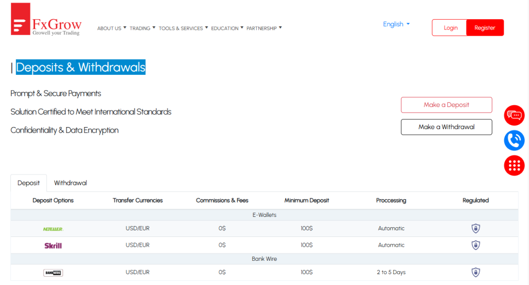This screenshot has height=285, width=529.
Task: Click the FxGrow logo
Action: point(46,20)
